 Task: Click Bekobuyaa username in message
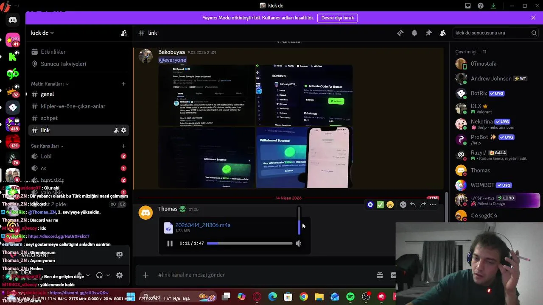(172, 52)
